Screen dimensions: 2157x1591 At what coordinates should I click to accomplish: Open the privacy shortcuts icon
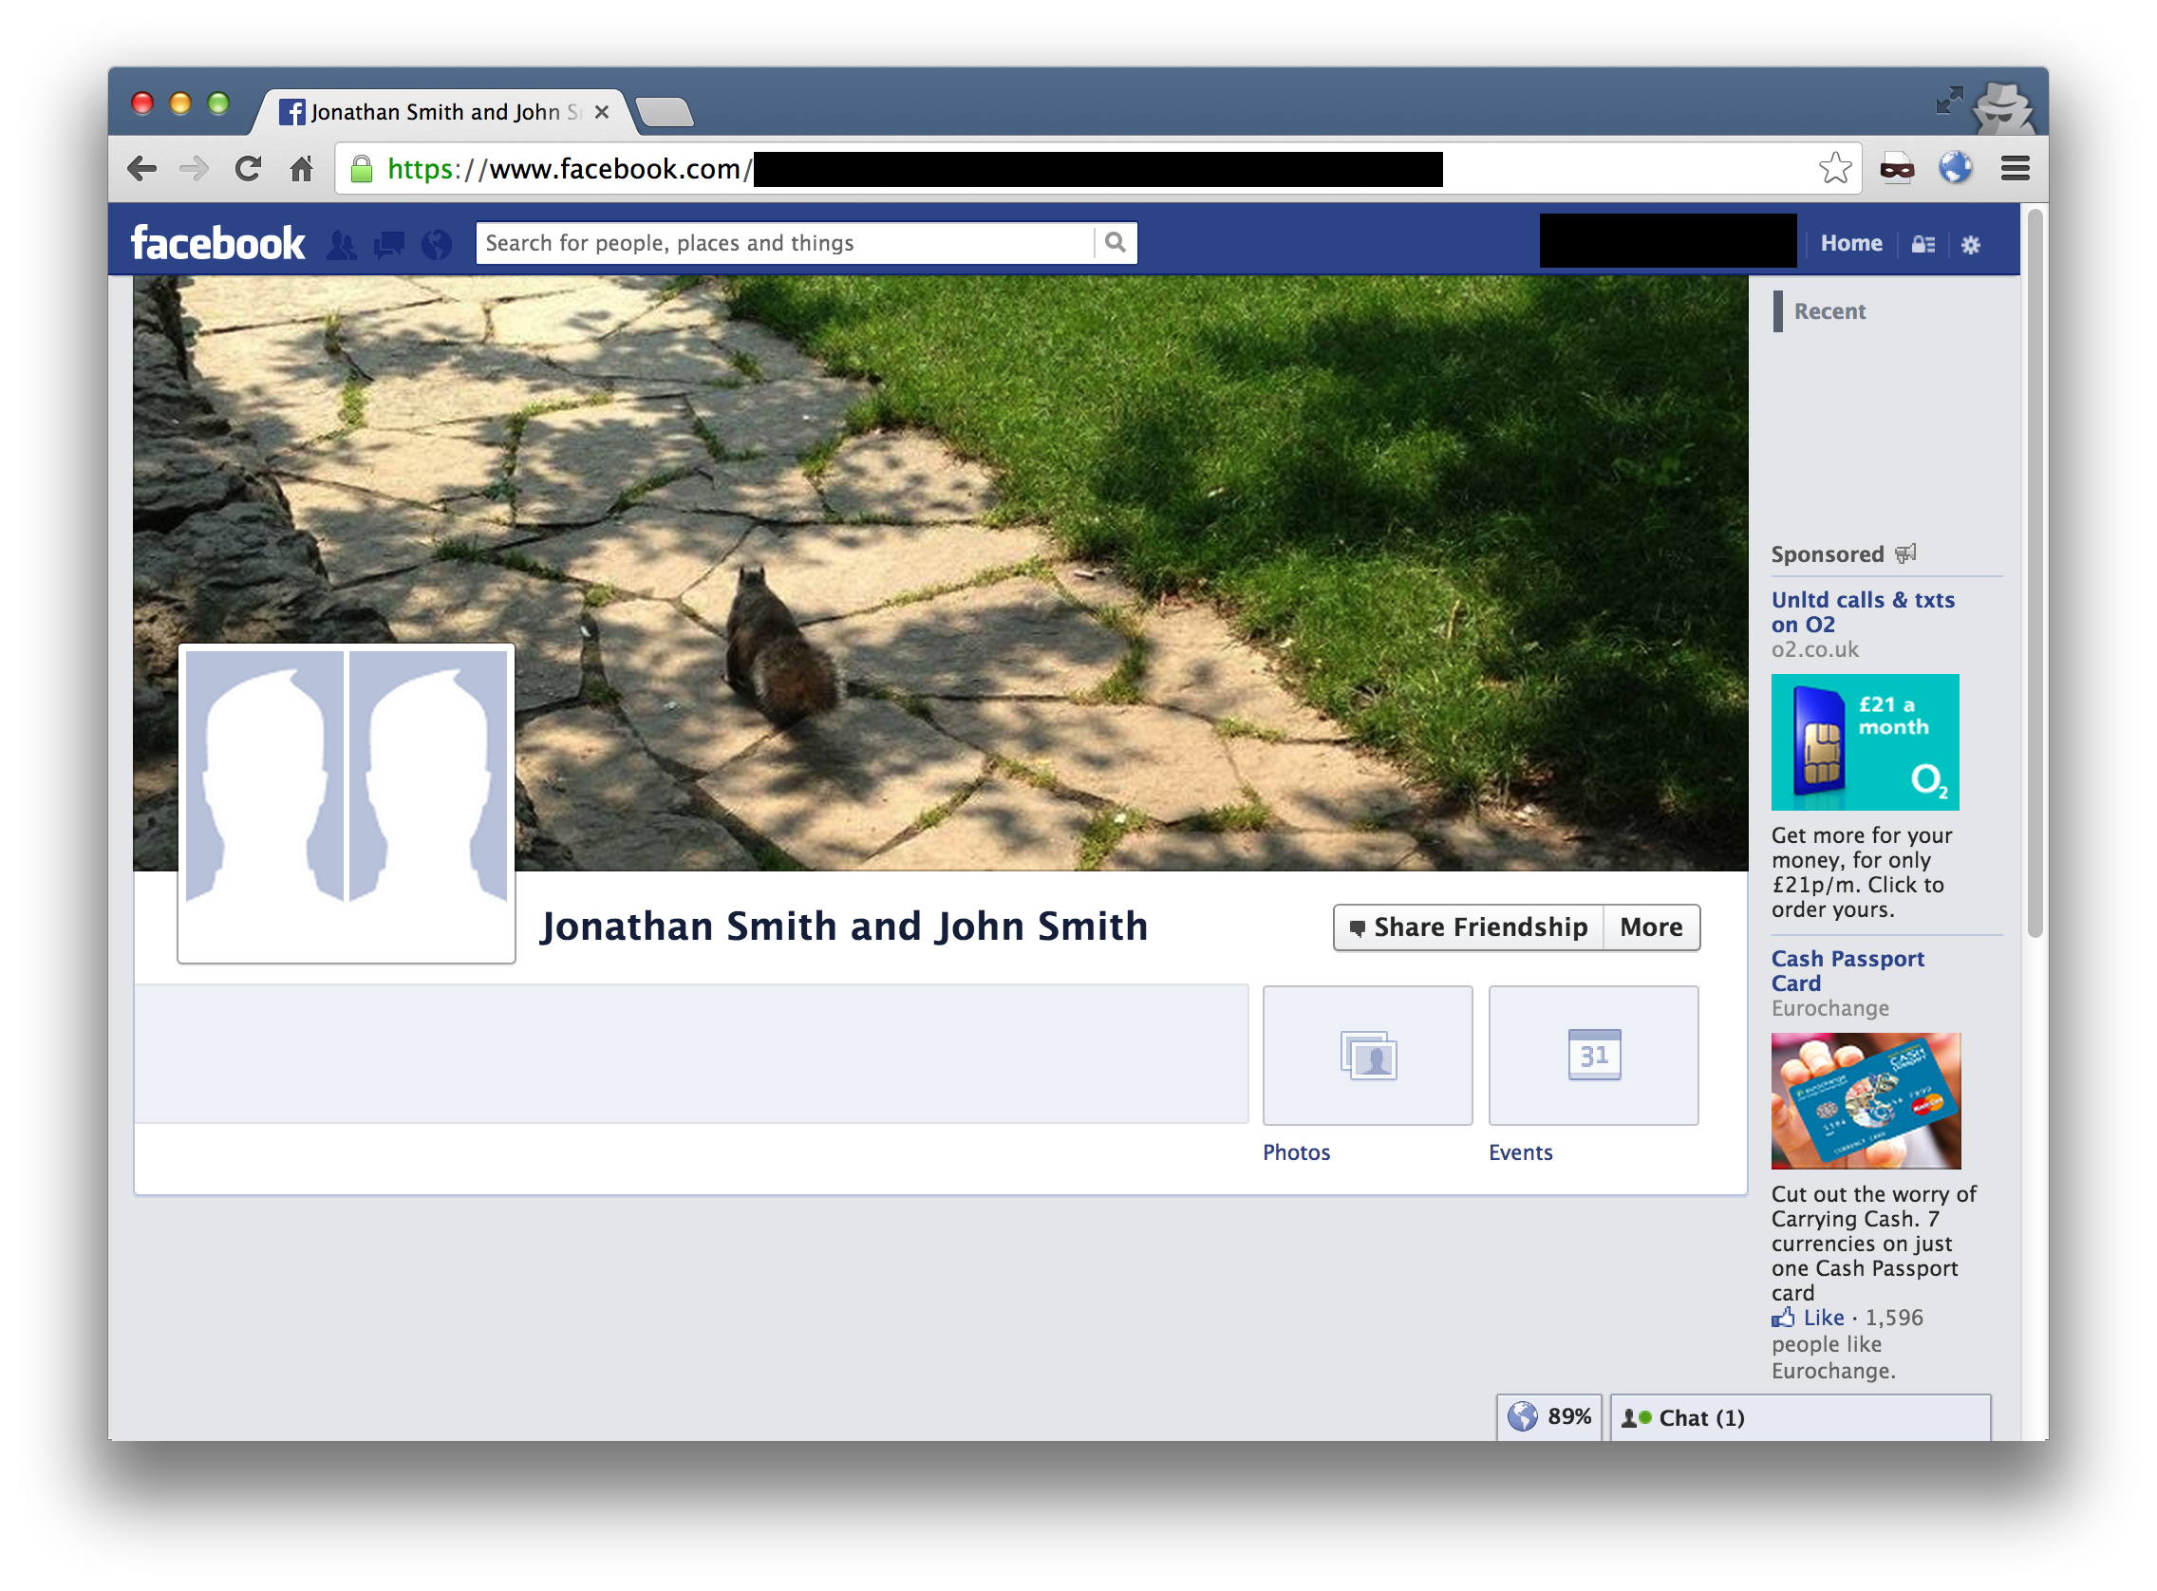click(1923, 245)
